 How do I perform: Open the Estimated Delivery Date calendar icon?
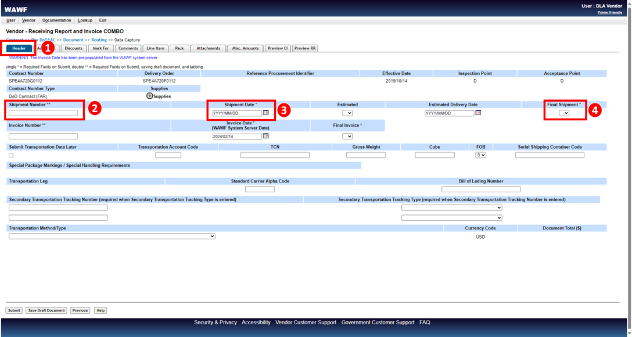click(478, 113)
